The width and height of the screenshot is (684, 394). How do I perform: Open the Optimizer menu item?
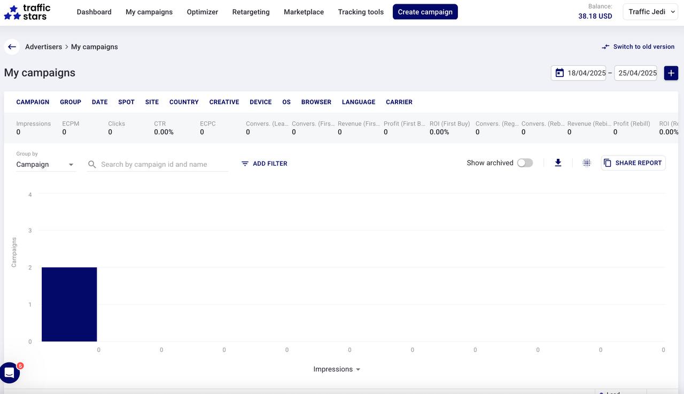203,12
